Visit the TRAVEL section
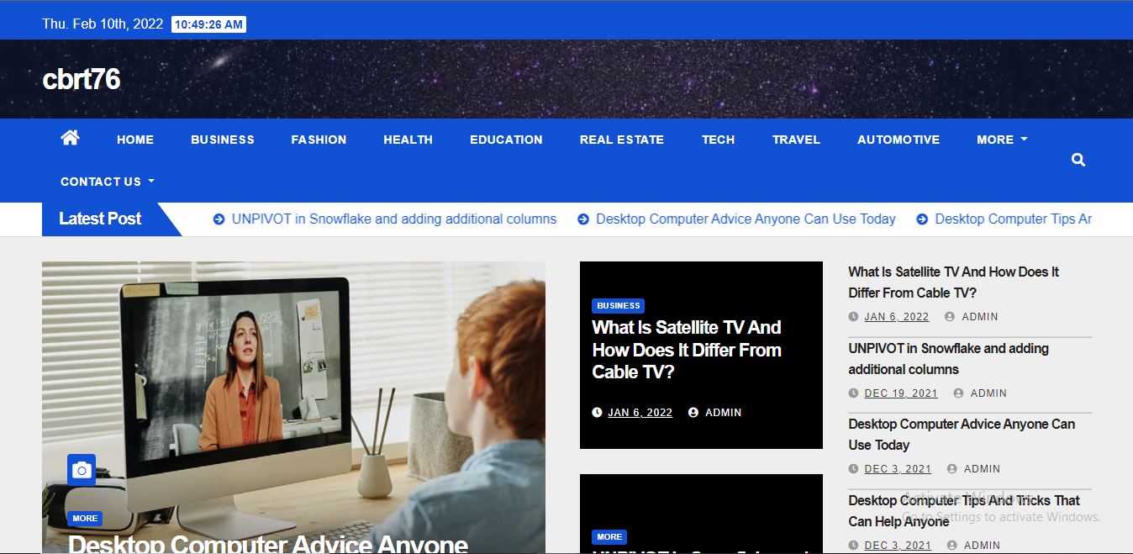The height and width of the screenshot is (554, 1133). 796,140
